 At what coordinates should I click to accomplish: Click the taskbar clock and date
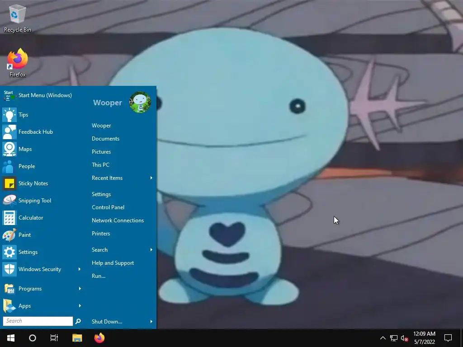[x=424, y=338]
